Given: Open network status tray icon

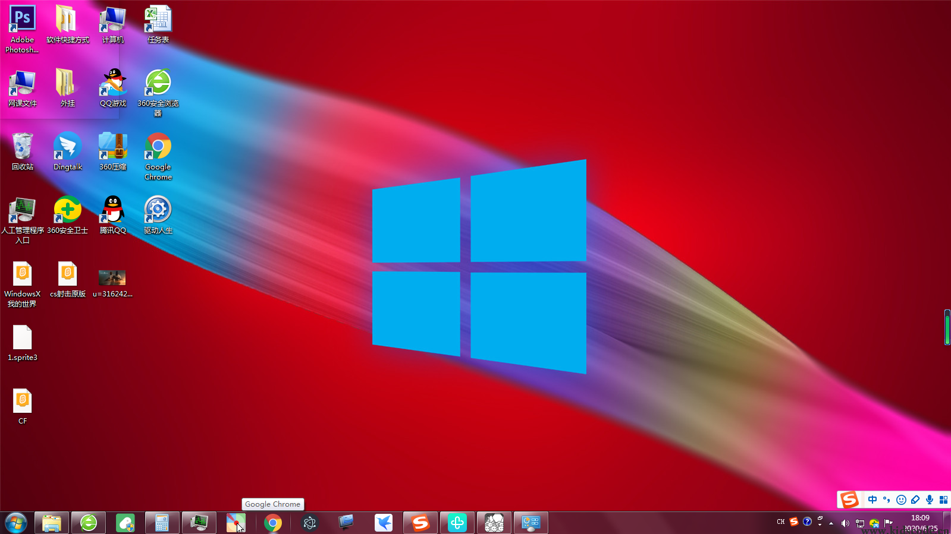Looking at the screenshot, I should [860, 523].
